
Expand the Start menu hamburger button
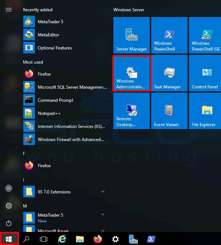click(x=9, y=10)
